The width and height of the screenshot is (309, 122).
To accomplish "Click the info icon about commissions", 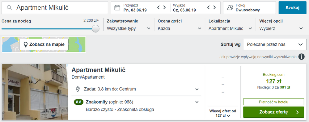I will [302, 57].
